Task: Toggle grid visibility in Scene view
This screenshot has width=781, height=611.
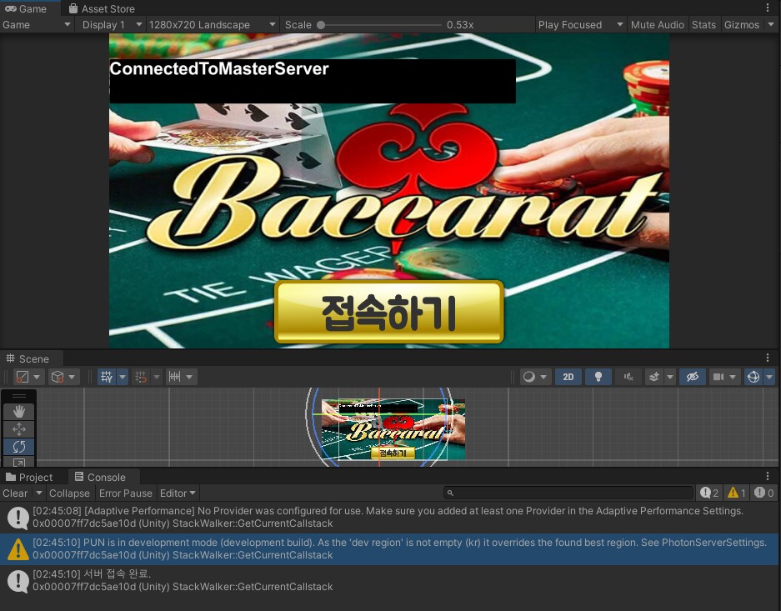Action: (107, 377)
